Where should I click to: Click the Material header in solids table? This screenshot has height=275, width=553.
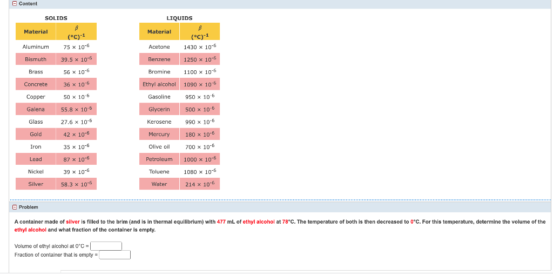[36, 32]
